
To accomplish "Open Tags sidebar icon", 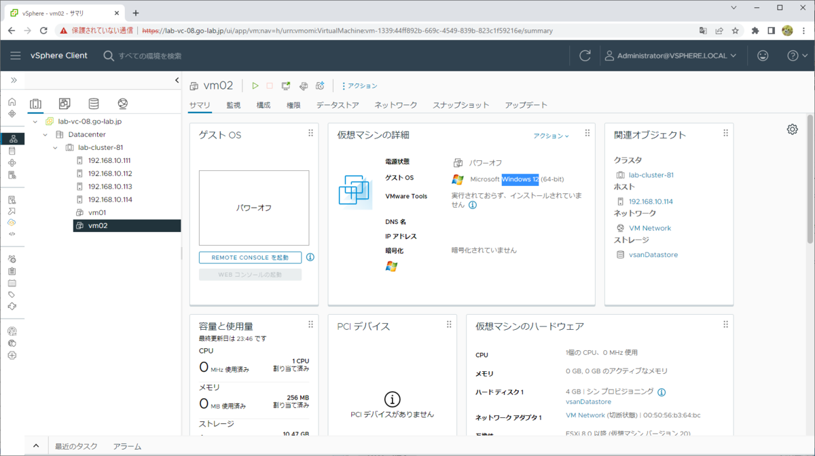I will tap(12, 294).
